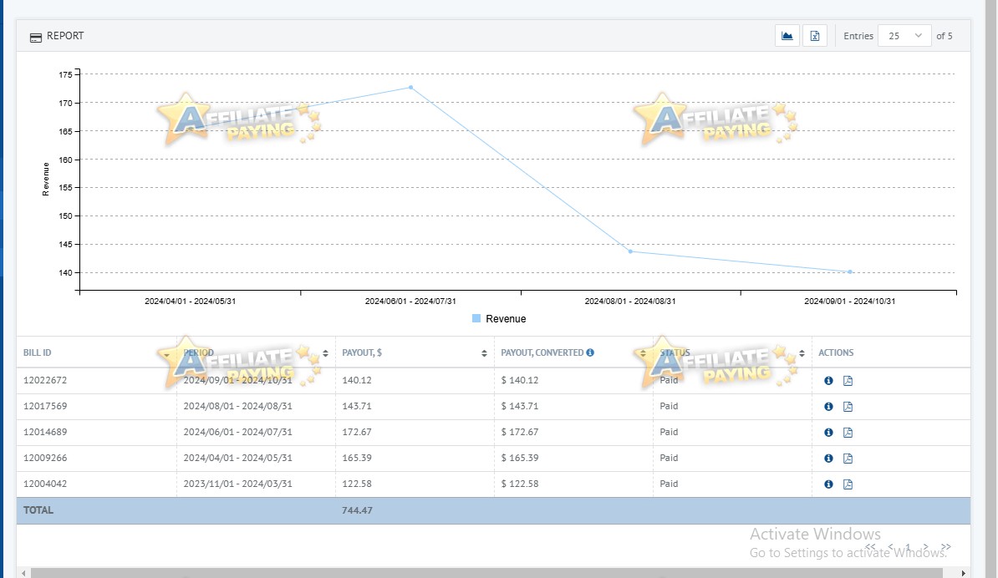Download PDF for bill 12022672
This screenshot has height=578, width=998.
coord(848,380)
